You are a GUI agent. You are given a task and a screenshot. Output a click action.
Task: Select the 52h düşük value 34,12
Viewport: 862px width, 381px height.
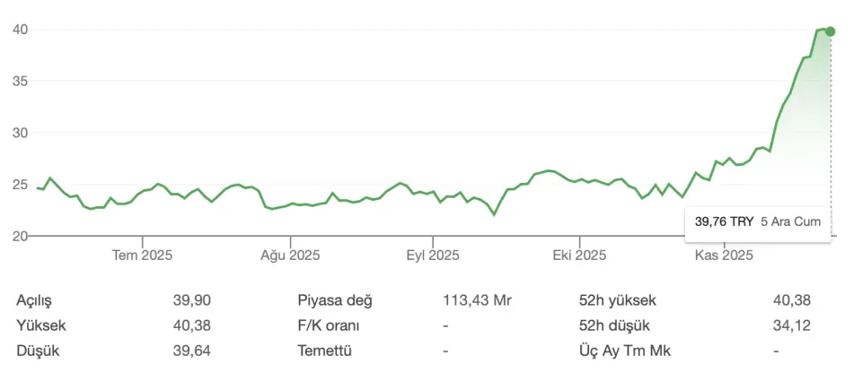791,325
